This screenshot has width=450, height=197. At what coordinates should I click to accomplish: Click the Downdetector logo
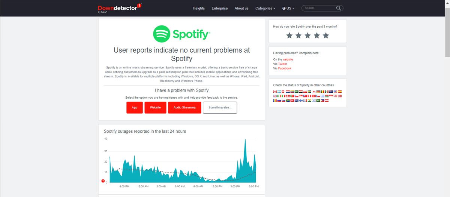click(x=119, y=8)
